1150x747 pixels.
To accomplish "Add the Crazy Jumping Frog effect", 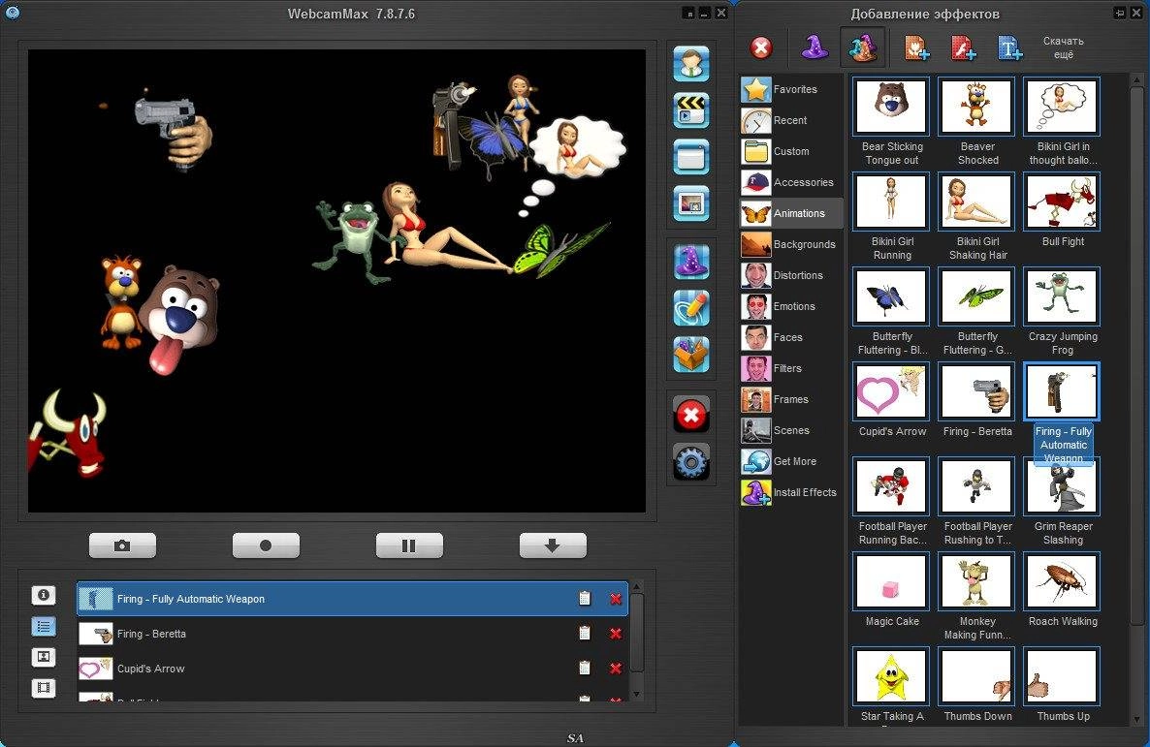I will 1061,296.
